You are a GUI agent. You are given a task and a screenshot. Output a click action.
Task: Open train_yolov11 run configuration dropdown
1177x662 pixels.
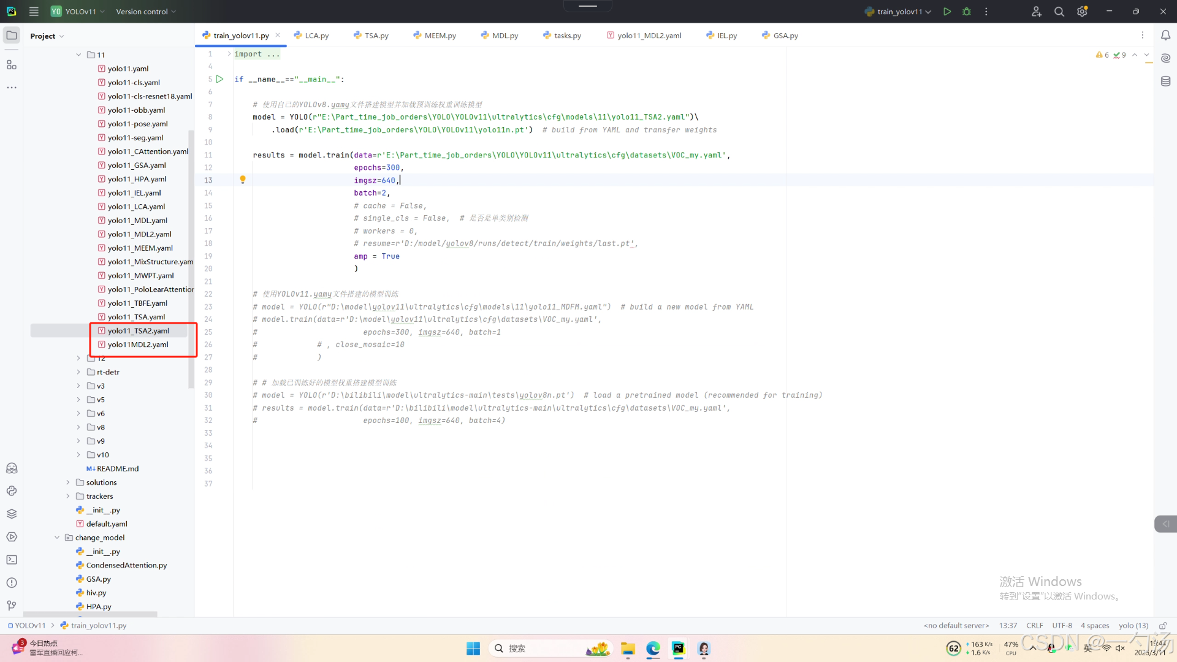pos(899,12)
